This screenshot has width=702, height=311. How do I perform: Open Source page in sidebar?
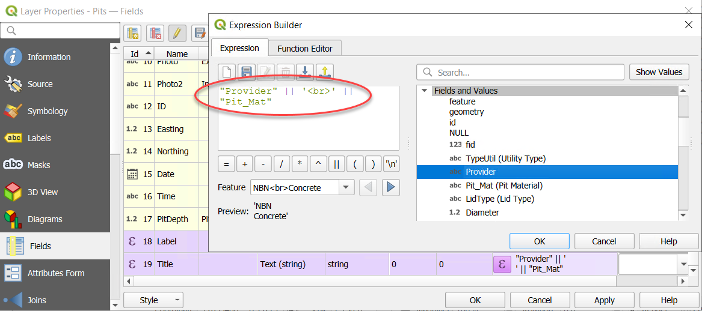pyautogui.click(x=55, y=84)
